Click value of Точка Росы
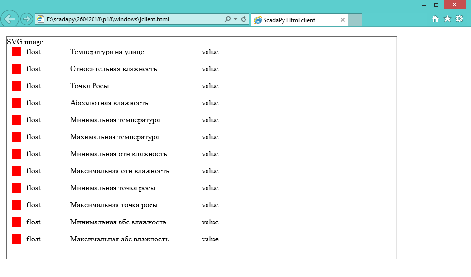This screenshot has width=471, height=277. coord(210,86)
